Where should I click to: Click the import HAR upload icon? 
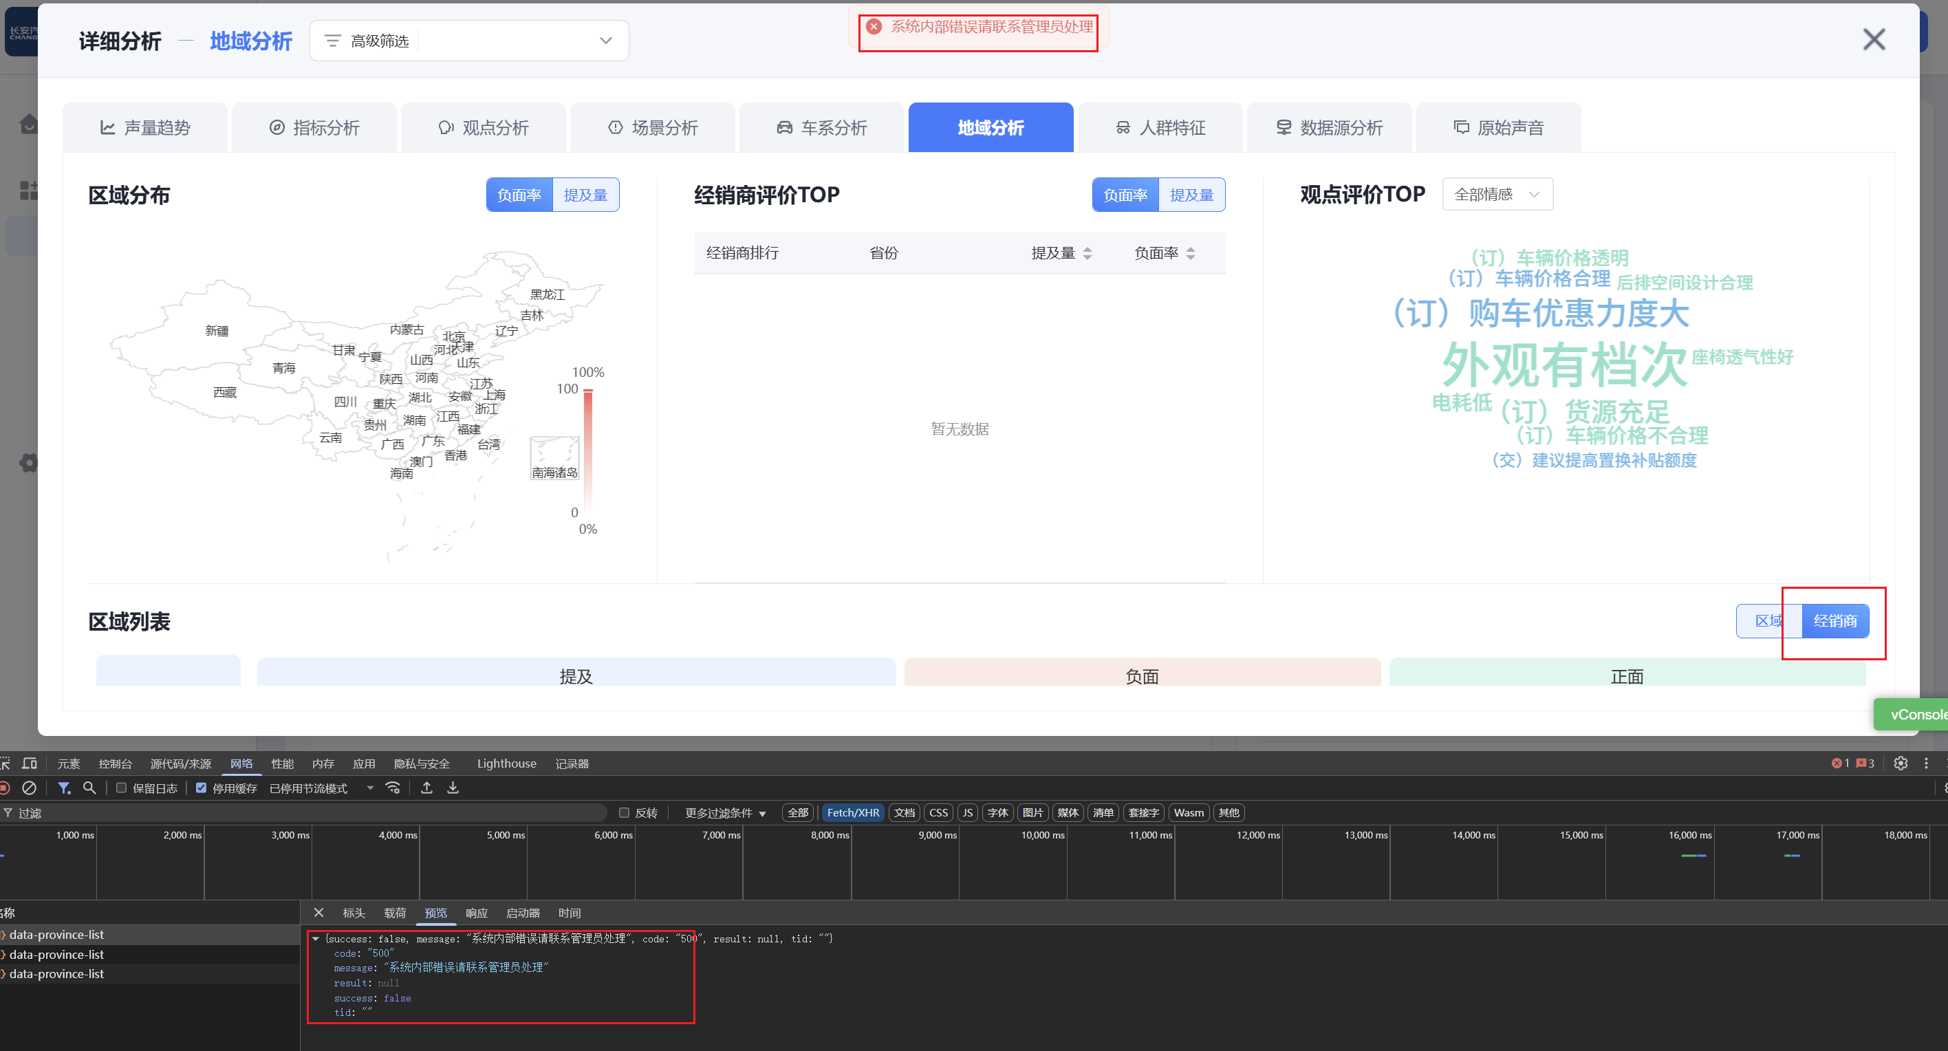click(426, 788)
